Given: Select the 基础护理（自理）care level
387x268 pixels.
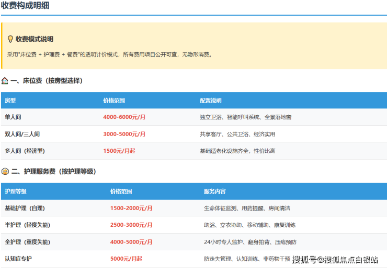Looking at the screenshot, I should pyautogui.click(x=25, y=208).
